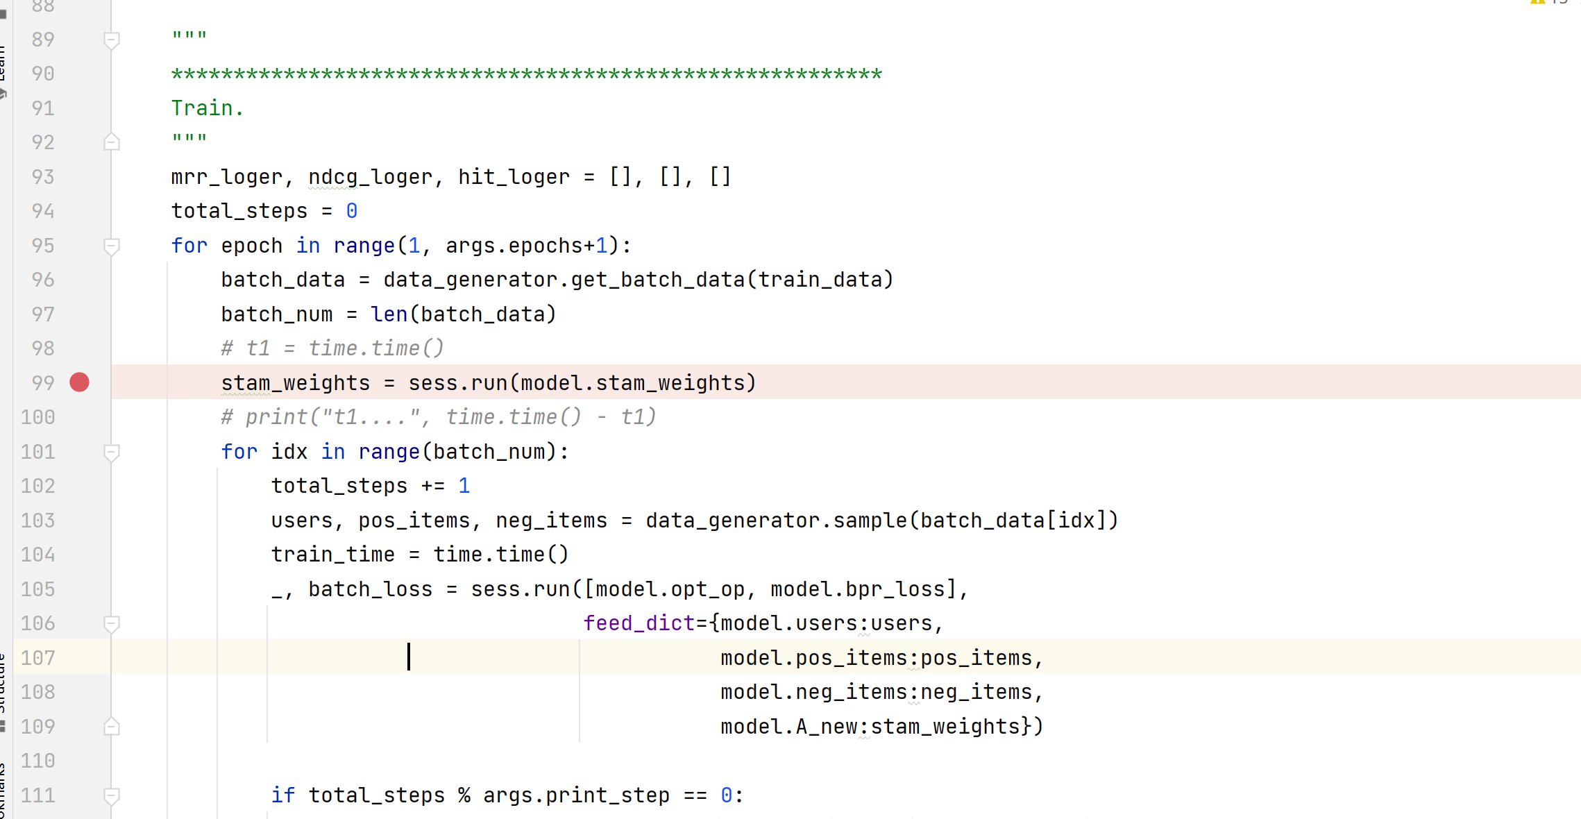The height and width of the screenshot is (819, 1581).
Task: Collapse the if statement fold at line 111
Action: 112,795
